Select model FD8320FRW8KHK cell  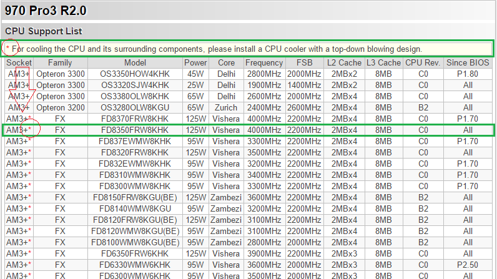click(x=135, y=152)
